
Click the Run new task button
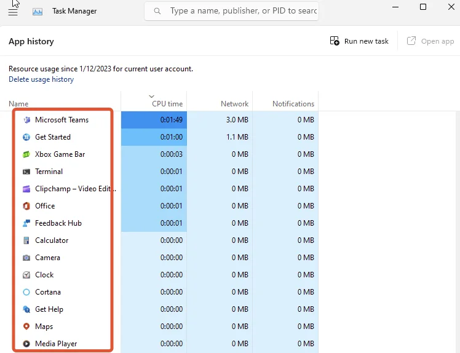click(x=359, y=41)
